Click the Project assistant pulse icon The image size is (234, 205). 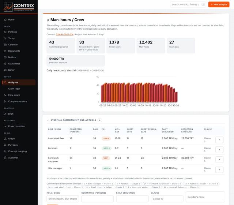[x=5, y=126]
